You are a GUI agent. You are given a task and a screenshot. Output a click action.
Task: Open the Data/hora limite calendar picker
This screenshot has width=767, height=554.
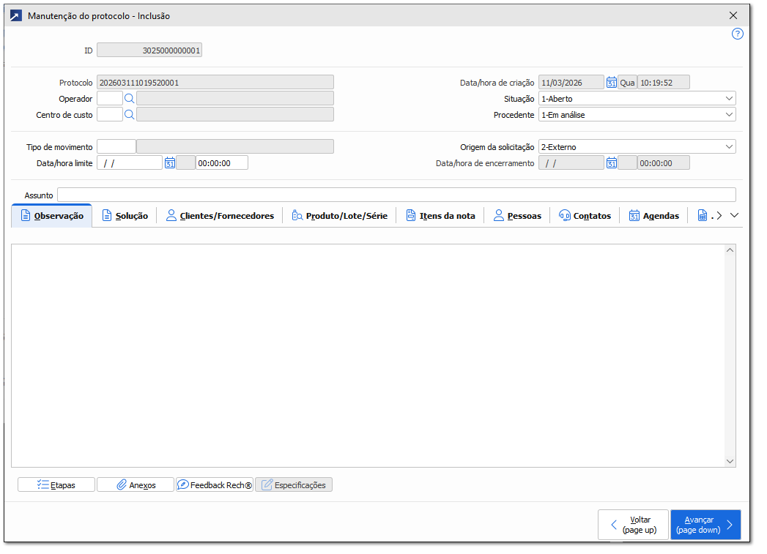coord(170,163)
